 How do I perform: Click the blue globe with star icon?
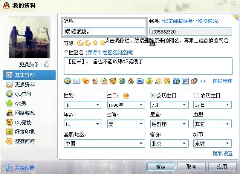176,81
